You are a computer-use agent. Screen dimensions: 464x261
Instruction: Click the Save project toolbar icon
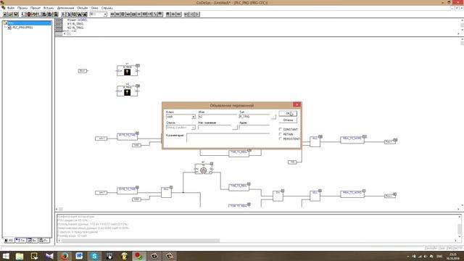pyautogui.click(x=16, y=14)
